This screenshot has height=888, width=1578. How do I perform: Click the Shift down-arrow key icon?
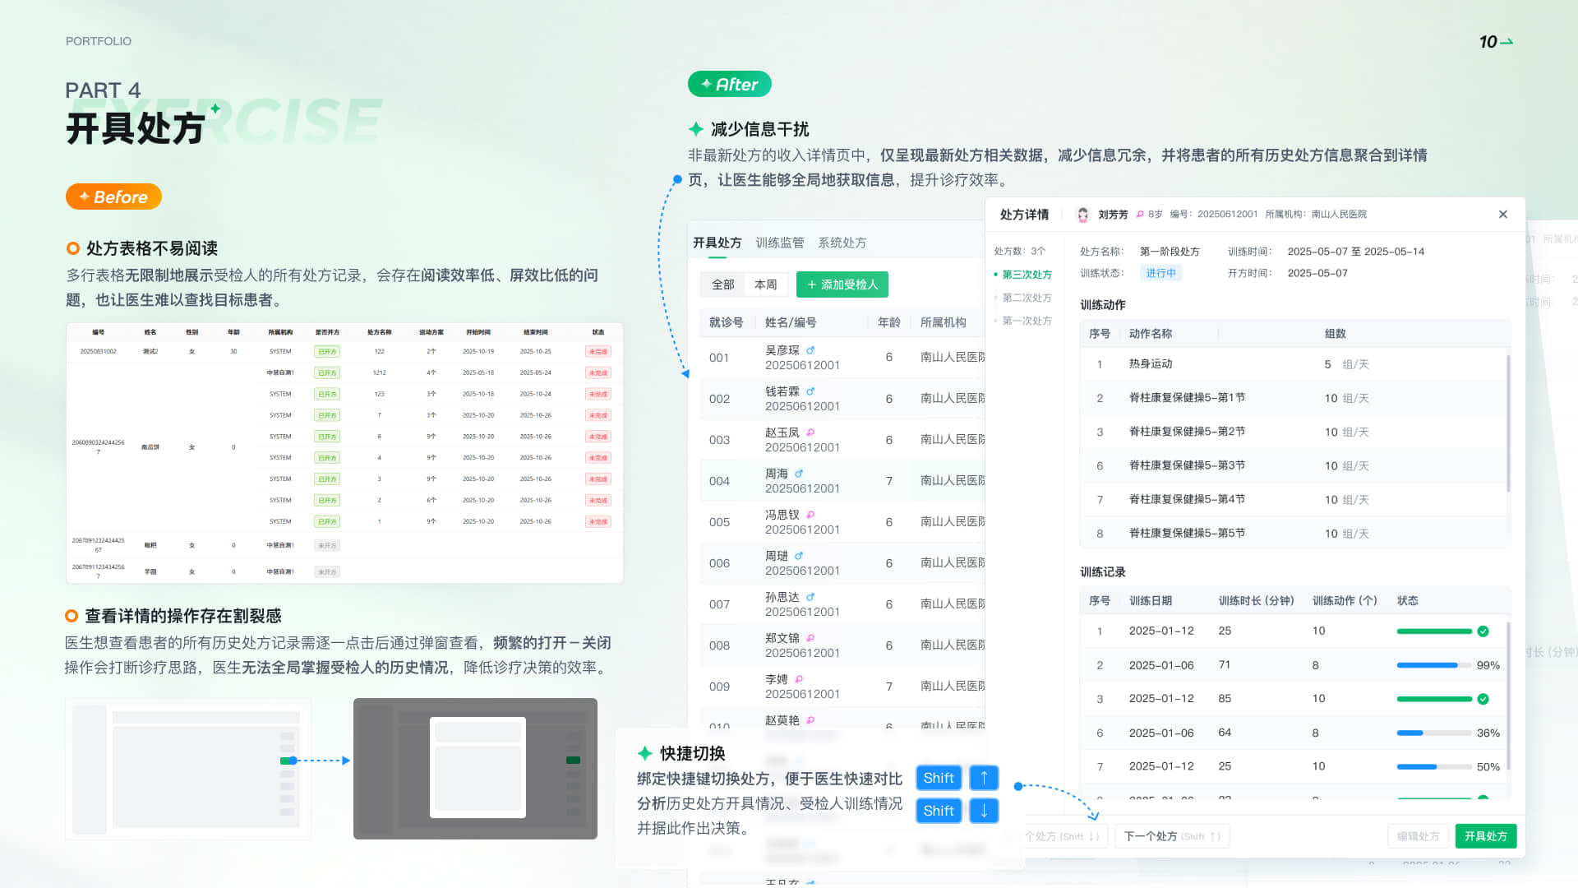point(984,811)
